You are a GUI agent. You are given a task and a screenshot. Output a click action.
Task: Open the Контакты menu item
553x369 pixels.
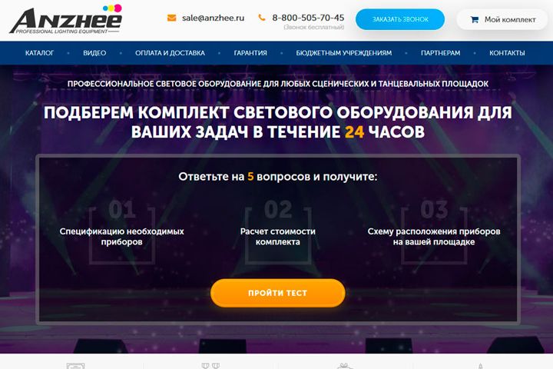pos(507,53)
